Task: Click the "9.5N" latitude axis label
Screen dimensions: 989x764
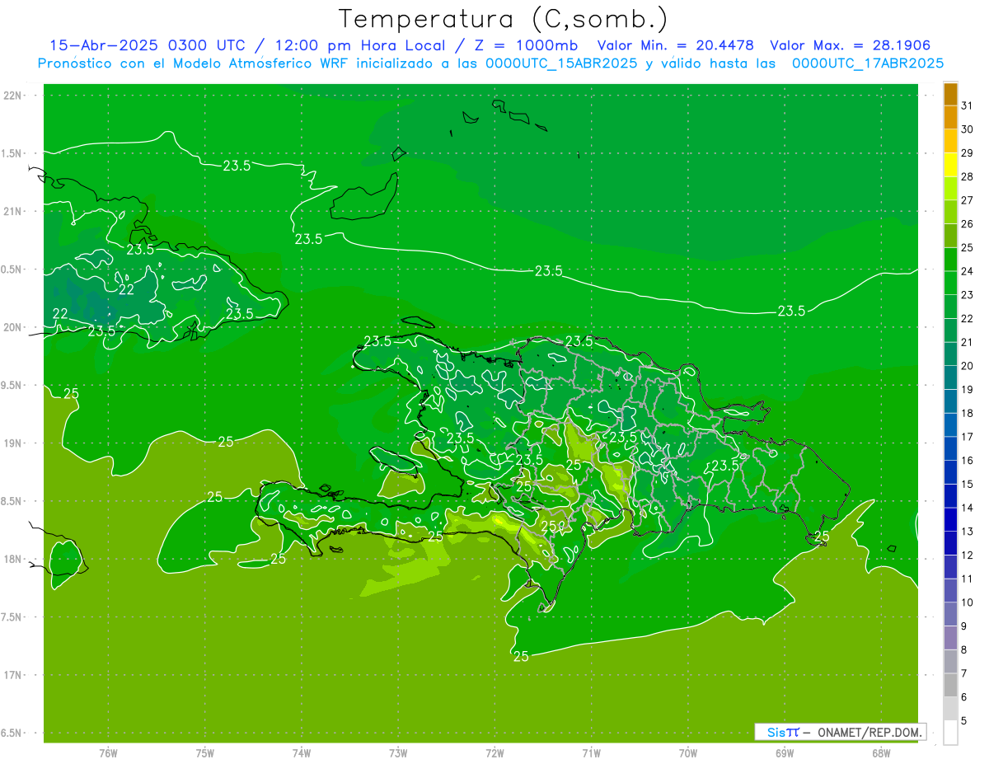Action: (13, 385)
